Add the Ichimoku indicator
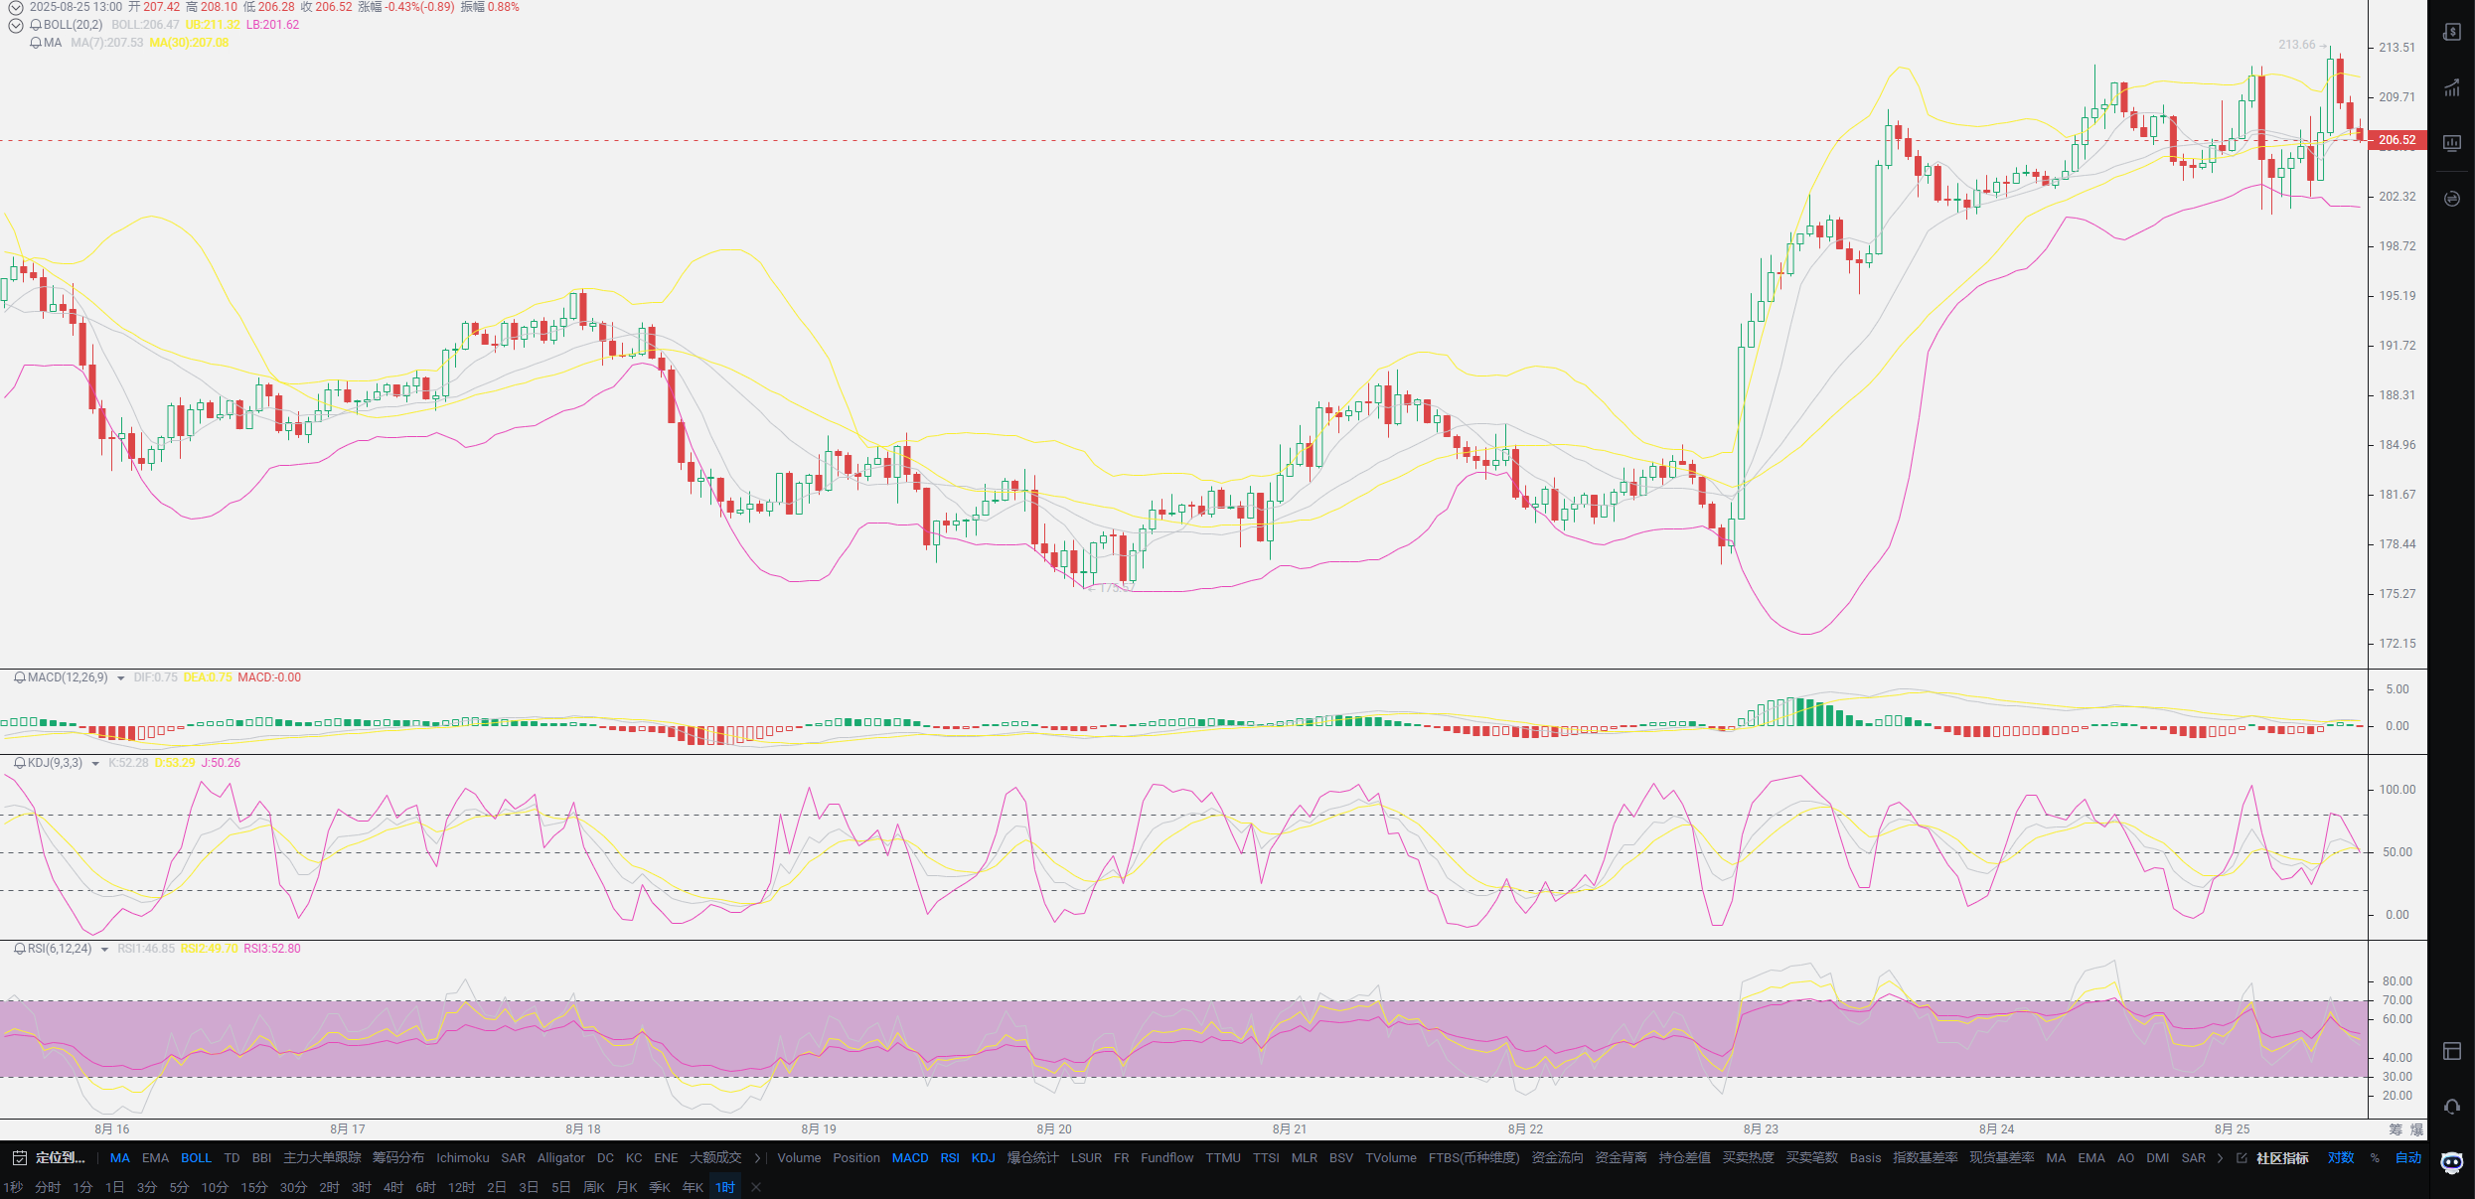The width and height of the screenshot is (2475, 1199). tap(463, 1158)
